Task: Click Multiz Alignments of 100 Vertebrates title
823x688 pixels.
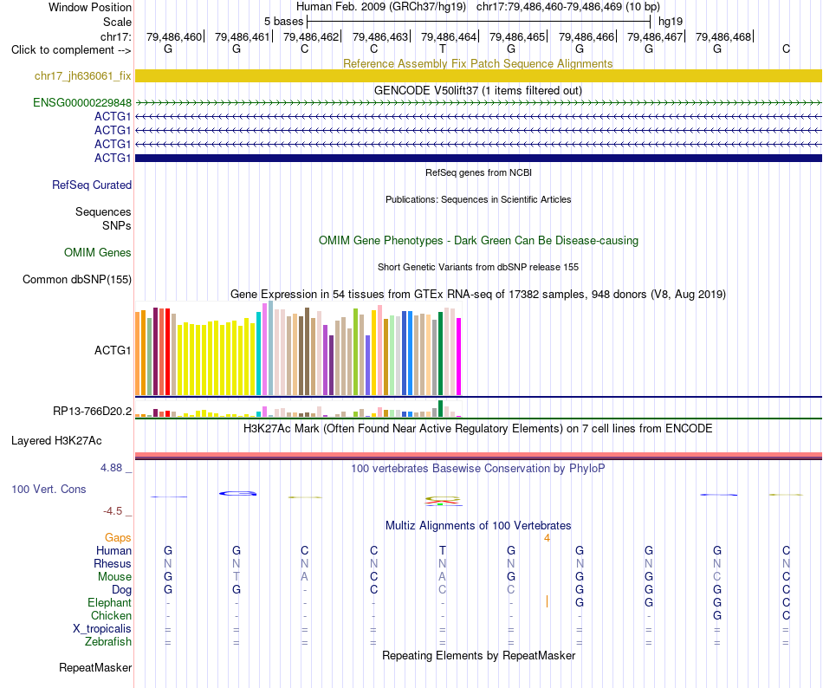Action: pos(478,525)
